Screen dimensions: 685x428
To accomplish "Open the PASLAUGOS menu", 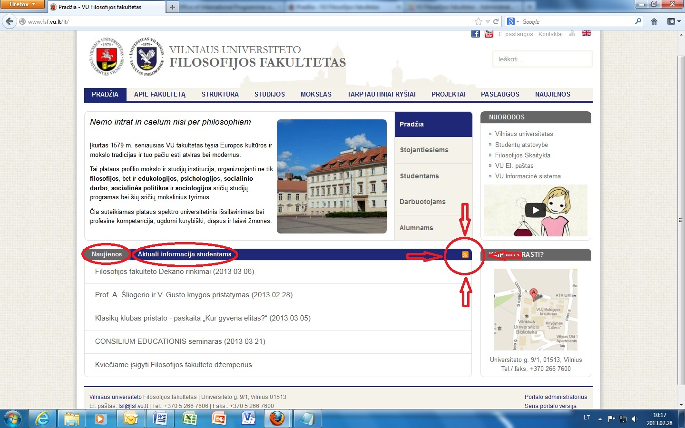I will coord(500,94).
